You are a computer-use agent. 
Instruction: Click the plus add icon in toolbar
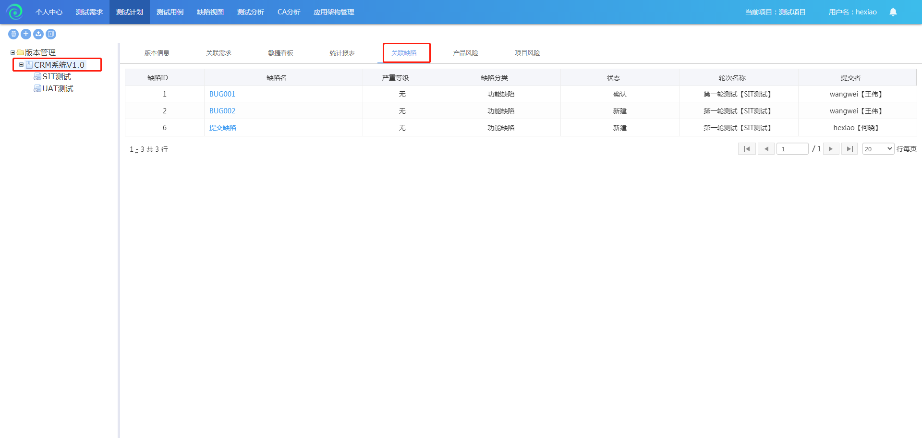[x=26, y=34]
